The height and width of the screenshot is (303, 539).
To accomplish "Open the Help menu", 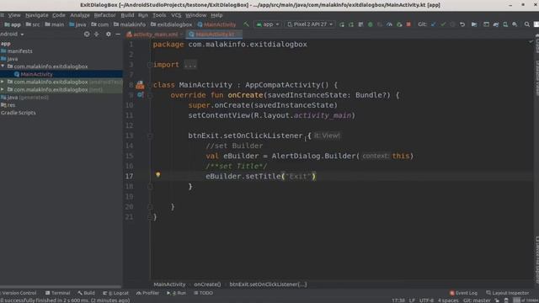I will tap(216, 15).
